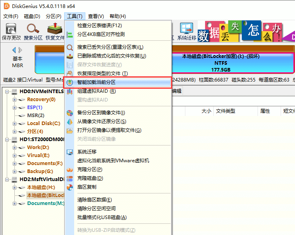This screenshot has height=235, width=295.
Task: Choose 打开分区镜像以便提取文件 menu entry
Action: (x=118, y=130)
